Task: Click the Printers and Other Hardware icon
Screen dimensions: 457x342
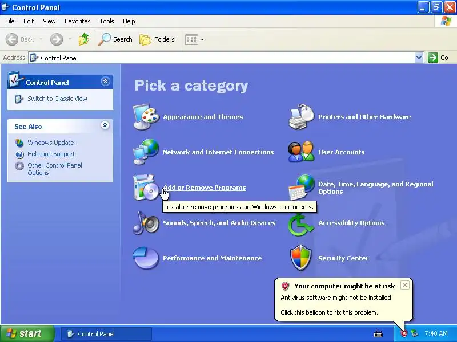Action: [x=302, y=117]
